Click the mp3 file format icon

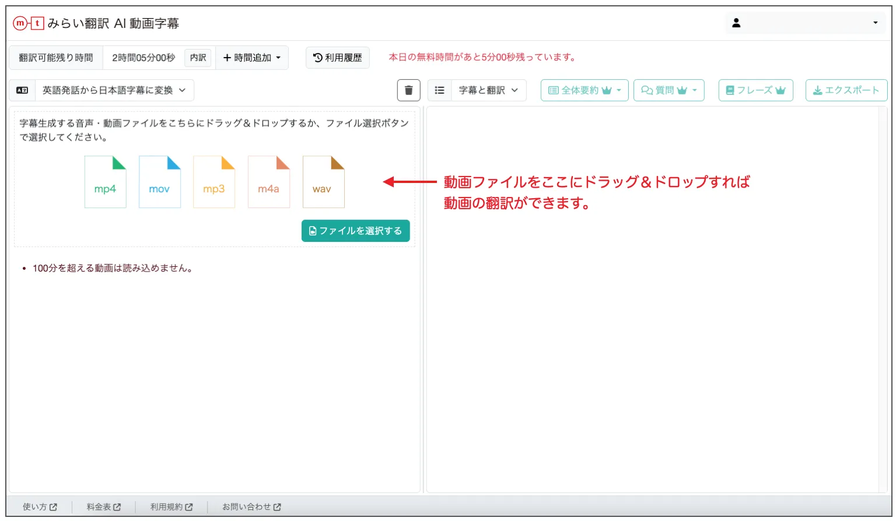(214, 181)
